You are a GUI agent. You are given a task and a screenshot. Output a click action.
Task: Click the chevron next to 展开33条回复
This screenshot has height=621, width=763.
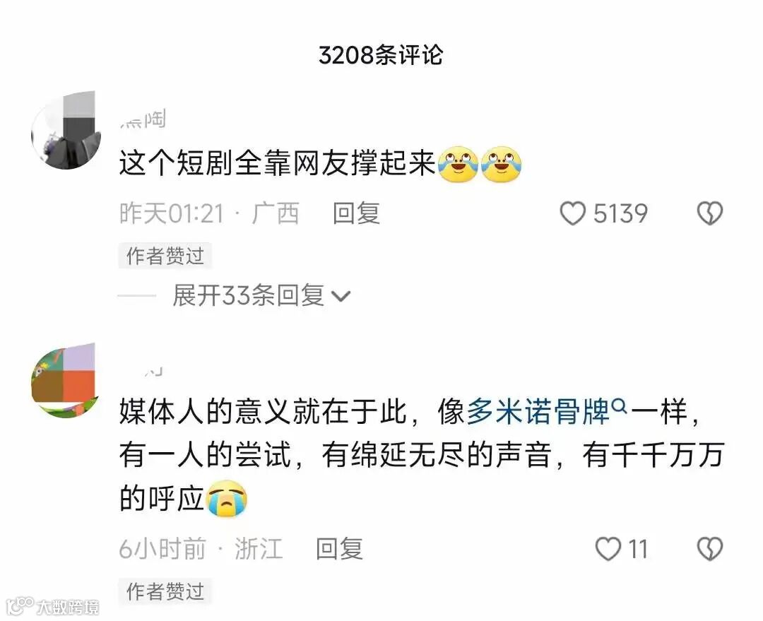point(340,297)
